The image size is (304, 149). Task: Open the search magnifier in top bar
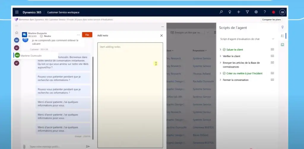pyautogui.click(x=221, y=12)
